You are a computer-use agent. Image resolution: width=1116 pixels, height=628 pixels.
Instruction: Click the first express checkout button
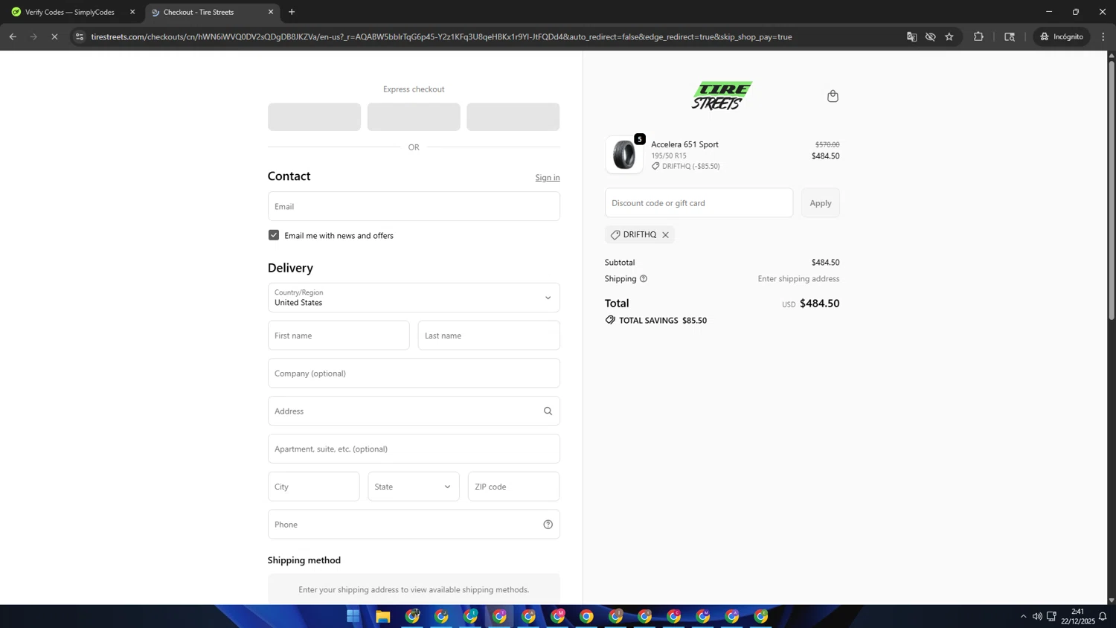tap(314, 117)
